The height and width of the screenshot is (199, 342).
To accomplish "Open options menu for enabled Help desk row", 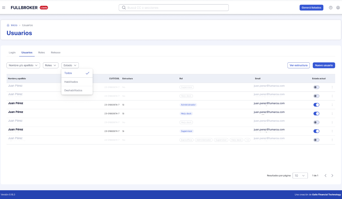I will [332, 113].
